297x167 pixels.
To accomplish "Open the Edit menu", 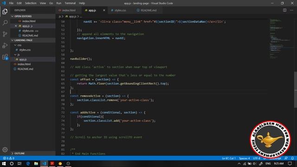I will click(x=19, y=3).
